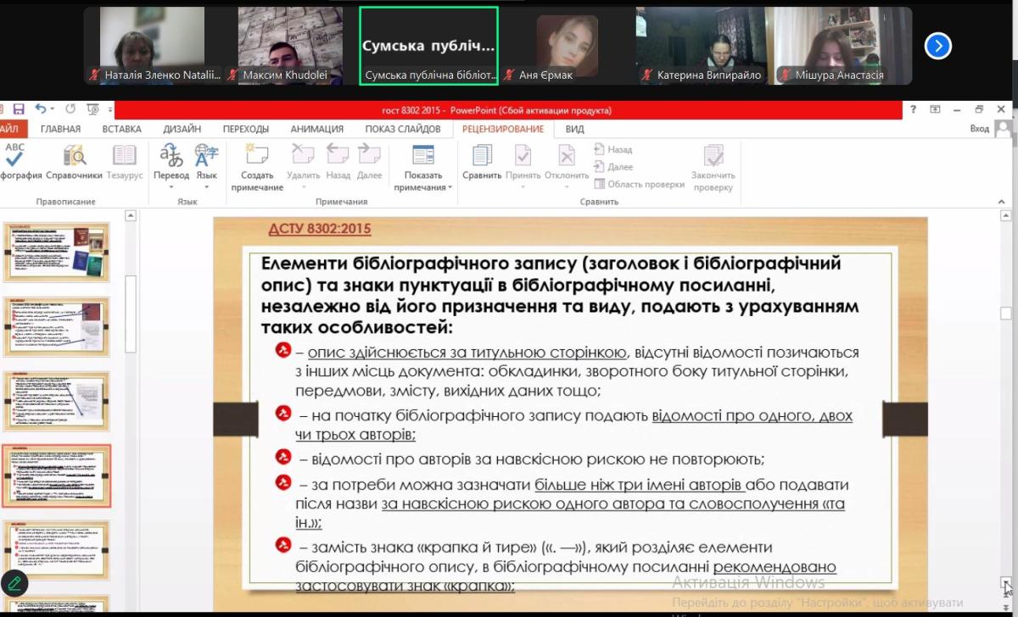Expand the Показать примечания dropdown
1018x617 pixels.
pyautogui.click(x=422, y=187)
